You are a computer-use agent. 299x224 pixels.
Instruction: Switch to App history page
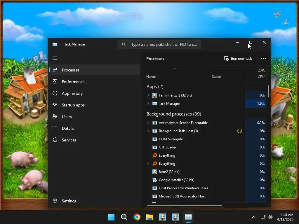(95, 93)
